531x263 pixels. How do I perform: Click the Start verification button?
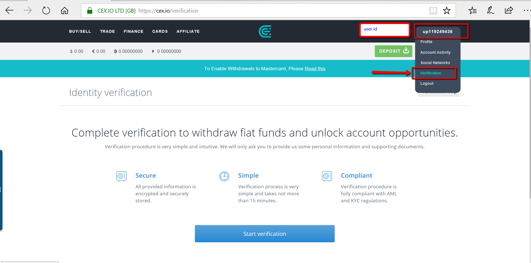click(265, 234)
